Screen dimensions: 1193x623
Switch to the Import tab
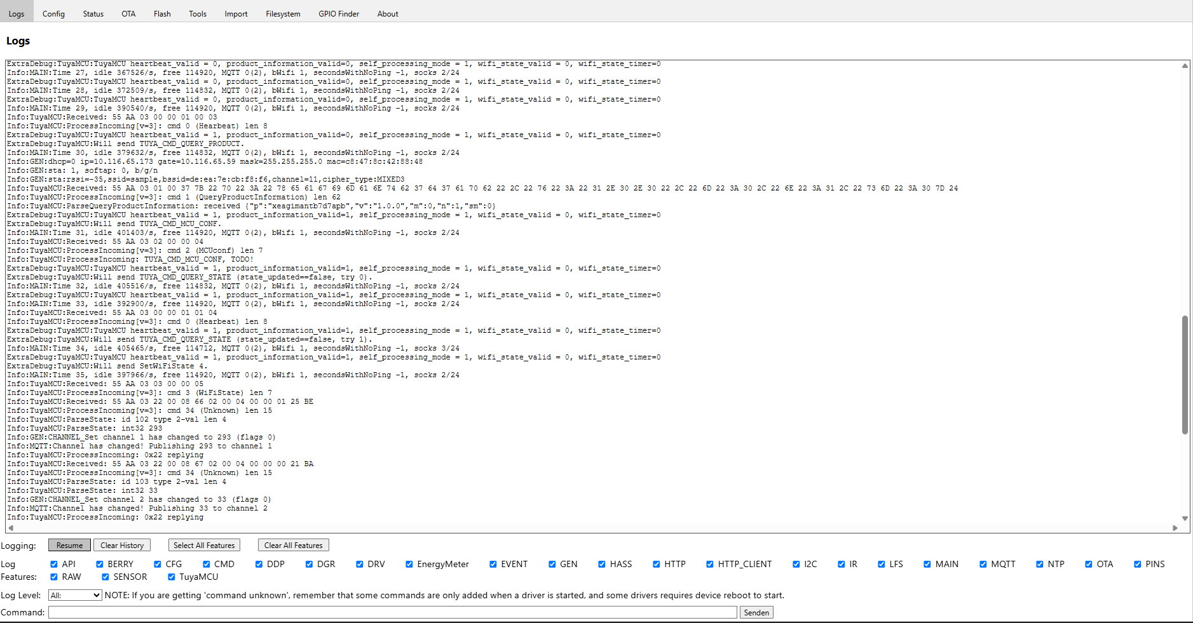[x=236, y=13]
